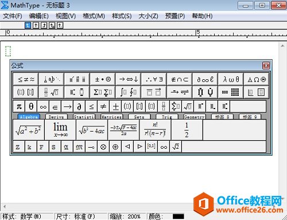Insert the element-of symbol ∈
The width and height of the screenshot is (287, 220).
(55, 106)
